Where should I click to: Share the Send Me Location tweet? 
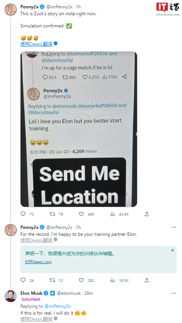(147, 214)
